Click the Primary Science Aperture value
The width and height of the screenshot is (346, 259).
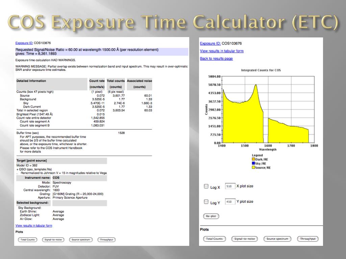click(x=70, y=198)
